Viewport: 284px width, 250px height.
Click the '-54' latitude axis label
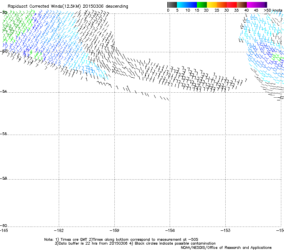tap(3, 92)
